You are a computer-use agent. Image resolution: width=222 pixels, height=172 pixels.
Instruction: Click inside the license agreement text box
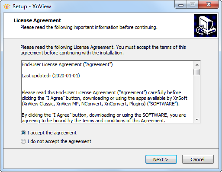coord(107,92)
